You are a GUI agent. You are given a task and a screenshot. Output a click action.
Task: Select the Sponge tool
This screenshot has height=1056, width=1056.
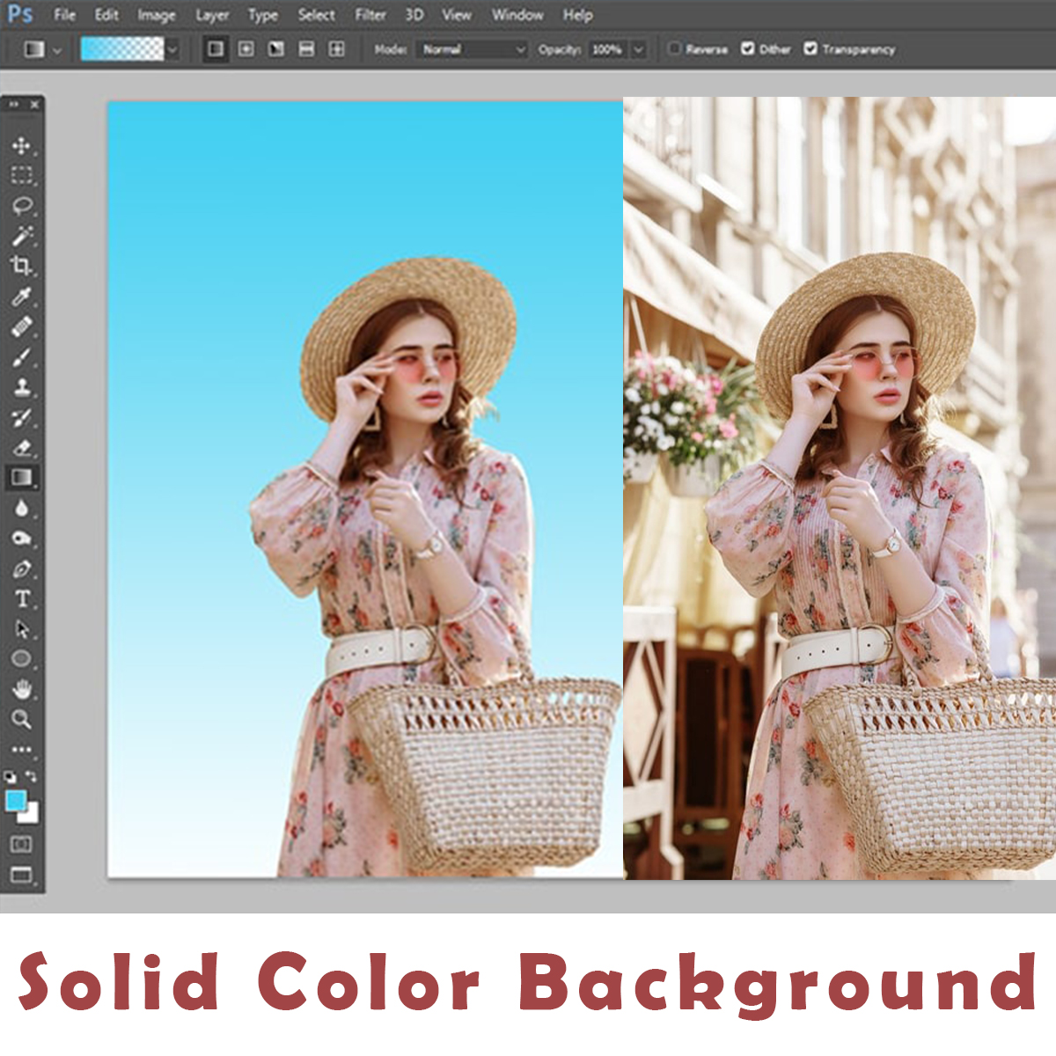point(21,539)
